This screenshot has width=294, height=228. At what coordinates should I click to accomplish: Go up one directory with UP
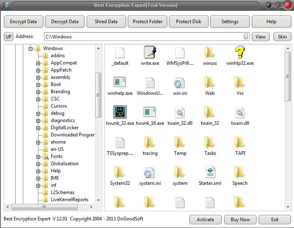pos(8,36)
